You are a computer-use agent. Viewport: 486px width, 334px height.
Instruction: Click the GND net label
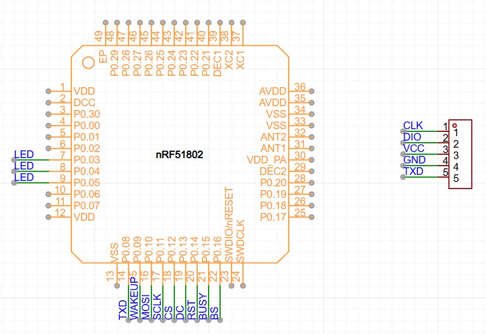[414, 160]
